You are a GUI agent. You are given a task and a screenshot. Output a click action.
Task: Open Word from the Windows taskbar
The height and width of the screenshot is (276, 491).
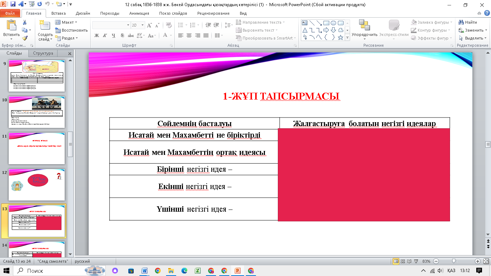pyautogui.click(x=144, y=271)
